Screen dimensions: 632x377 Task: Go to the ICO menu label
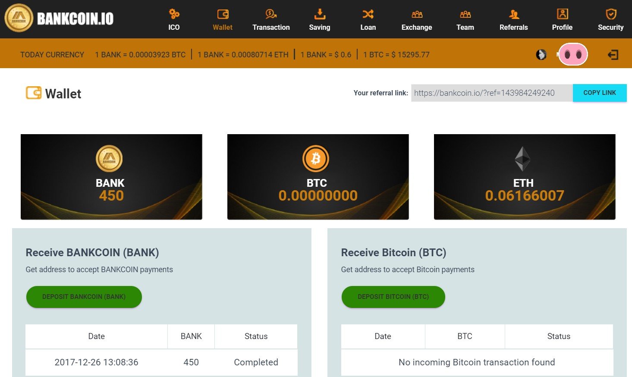point(174,27)
